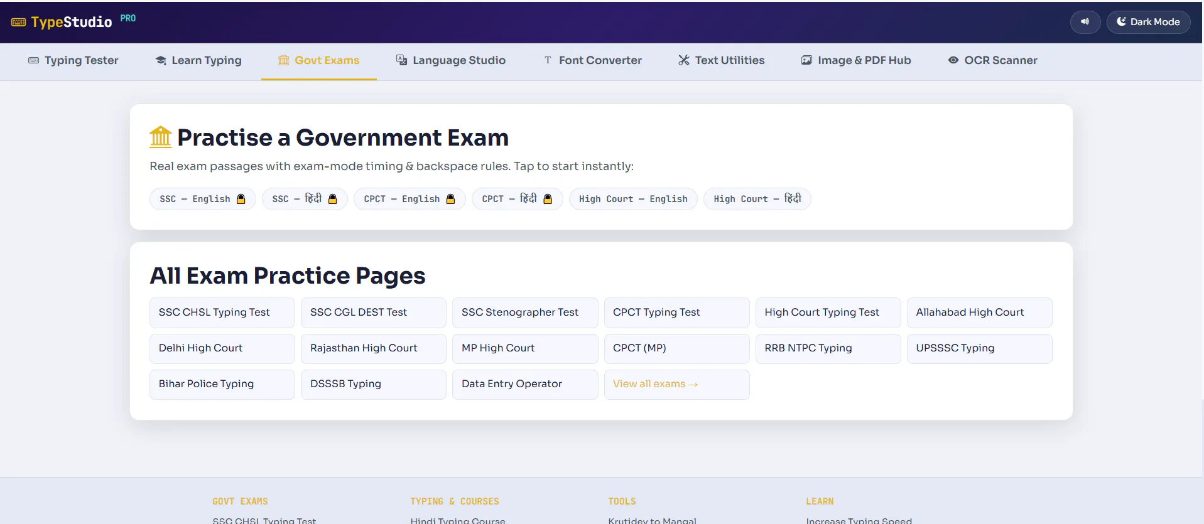
Task: Click the TYPING & COURSES footer heading
Action: click(x=455, y=501)
